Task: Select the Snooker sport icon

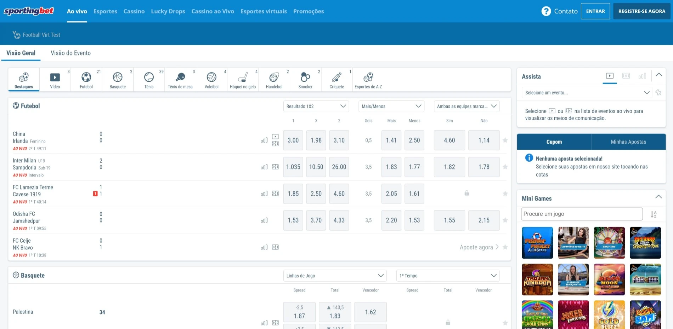Action: [x=305, y=77]
